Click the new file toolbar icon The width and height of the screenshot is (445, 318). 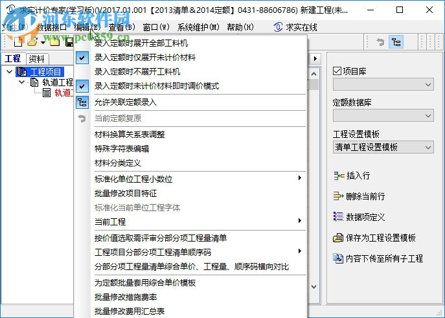18,42
